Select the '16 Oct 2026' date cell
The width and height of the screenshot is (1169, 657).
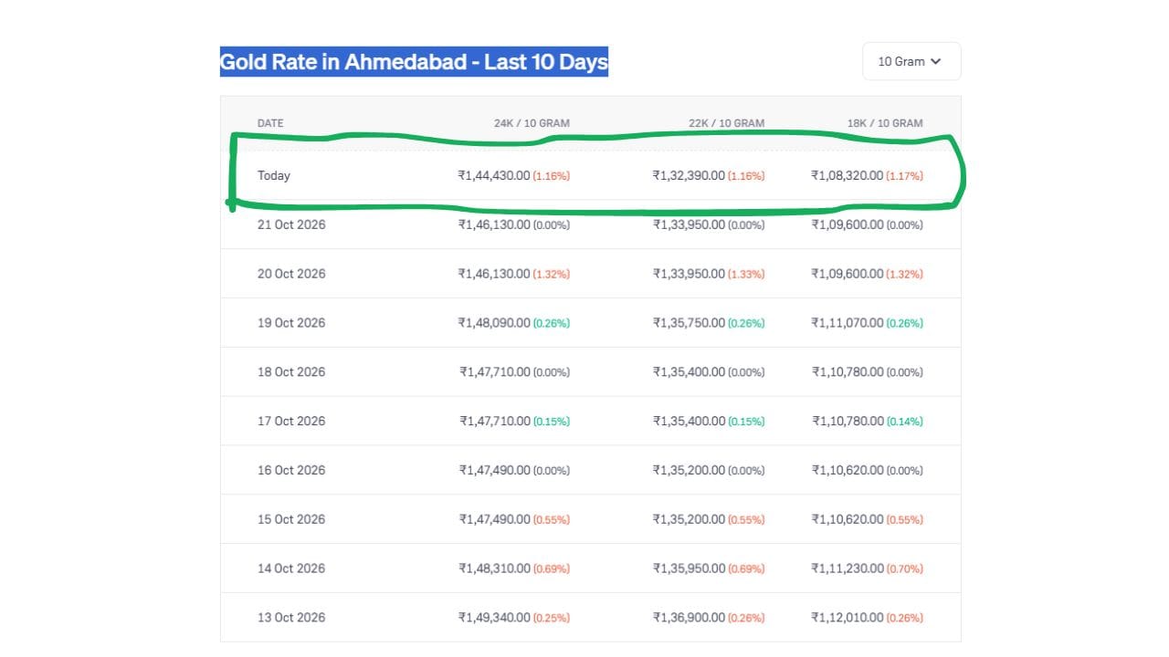(291, 470)
